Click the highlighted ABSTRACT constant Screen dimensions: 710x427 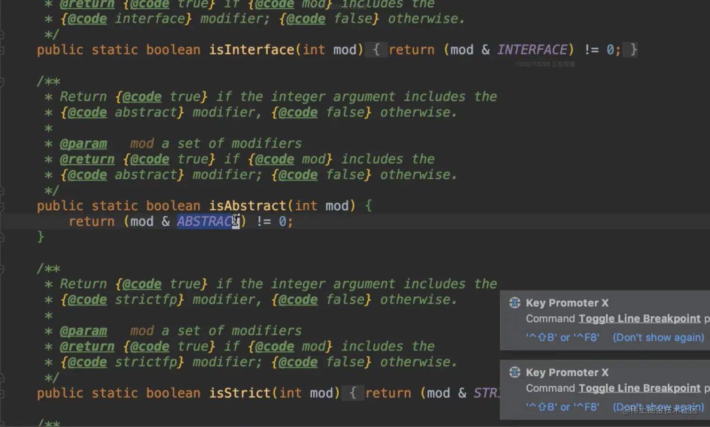click(x=208, y=221)
